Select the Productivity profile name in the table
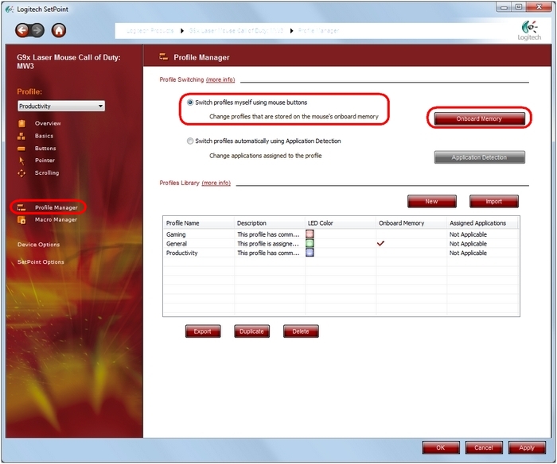The width and height of the screenshot is (557, 464). [x=182, y=253]
